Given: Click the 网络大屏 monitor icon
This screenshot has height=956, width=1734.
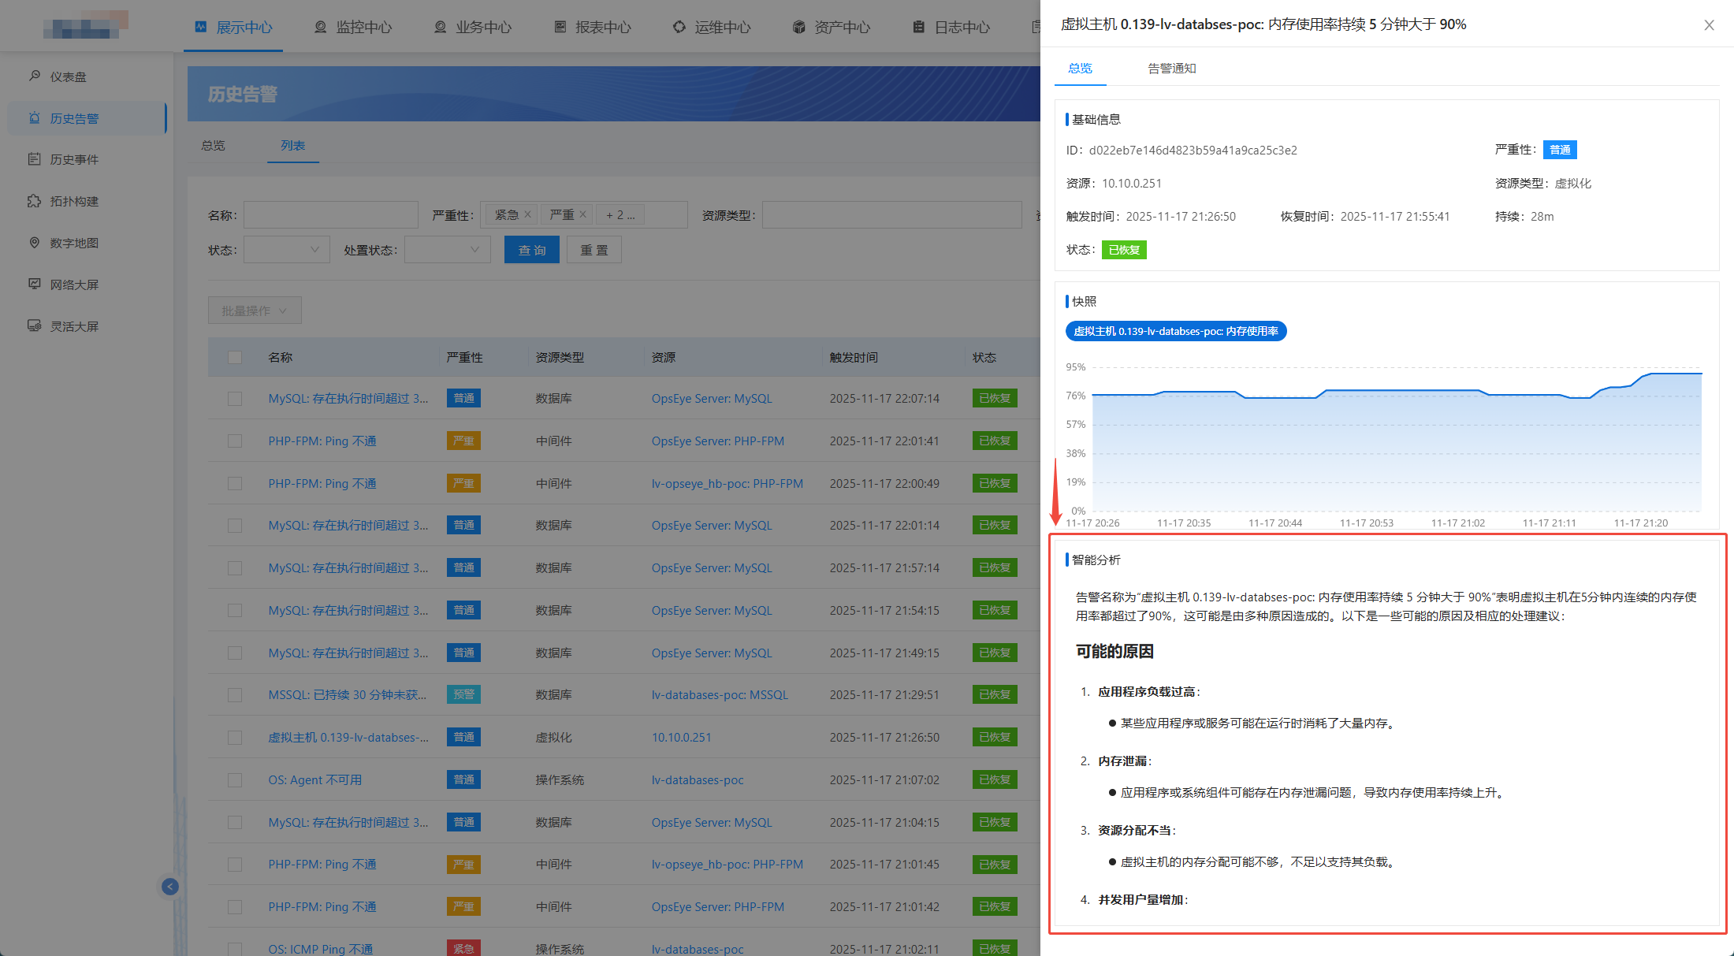Looking at the screenshot, I should [x=35, y=285].
